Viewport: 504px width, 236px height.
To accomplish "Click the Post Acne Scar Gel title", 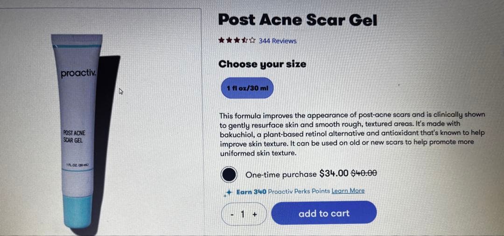I will 297,20.
